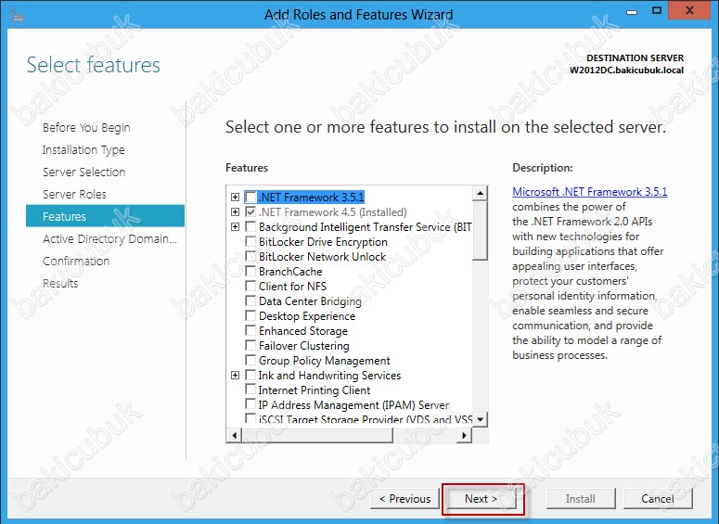The width and height of the screenshot is (719, 524).
Task: Enable Data Center Bridging checkbox
Action: (250, 300)
